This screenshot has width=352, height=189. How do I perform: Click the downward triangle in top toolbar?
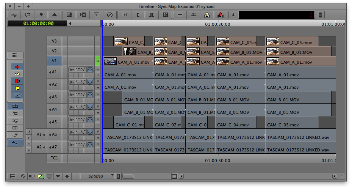point(41,15)
